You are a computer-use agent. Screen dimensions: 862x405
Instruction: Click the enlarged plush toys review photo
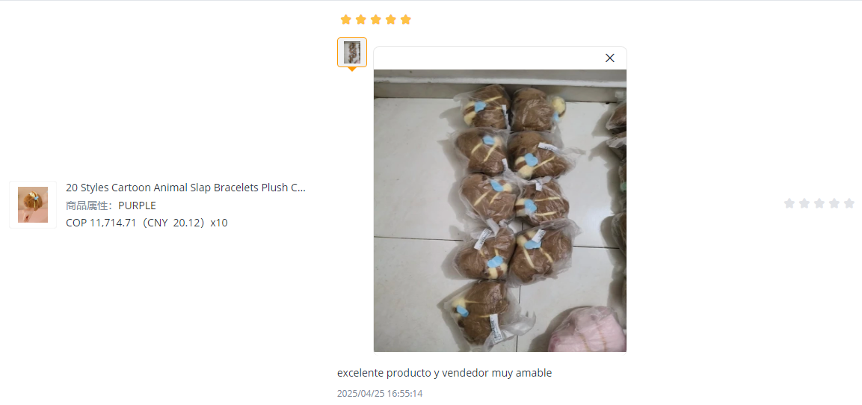[x=499, y=211]
